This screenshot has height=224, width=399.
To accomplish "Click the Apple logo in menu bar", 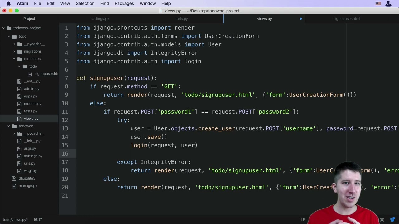I will 8,3.
